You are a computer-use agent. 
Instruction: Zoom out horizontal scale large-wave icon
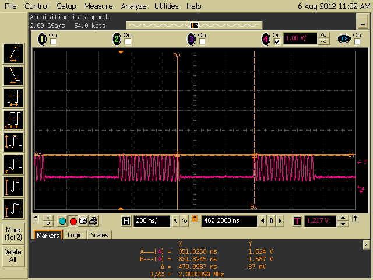(184, 221)
